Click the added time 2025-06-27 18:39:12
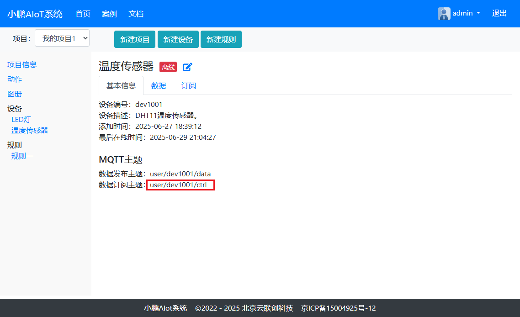The image size is (520, 317). click(x=169, y=127)
